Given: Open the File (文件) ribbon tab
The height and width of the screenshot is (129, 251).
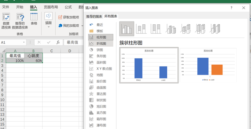Looking at the screenshot, I should coord(6,7).
